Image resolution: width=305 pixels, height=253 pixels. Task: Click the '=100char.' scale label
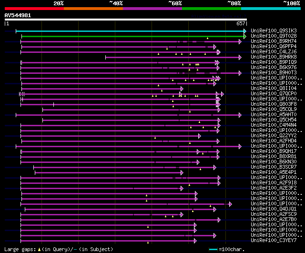point(232,250)
